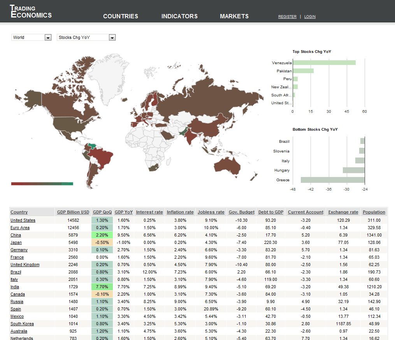Open the United States country link
395x340 pixels.
pyautogui.click(x=23, y=220)
